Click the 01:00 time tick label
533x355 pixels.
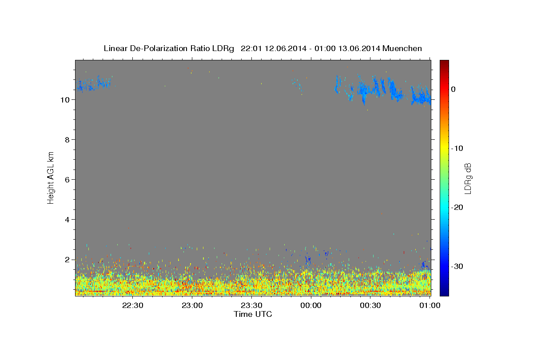tap(430, 305)
